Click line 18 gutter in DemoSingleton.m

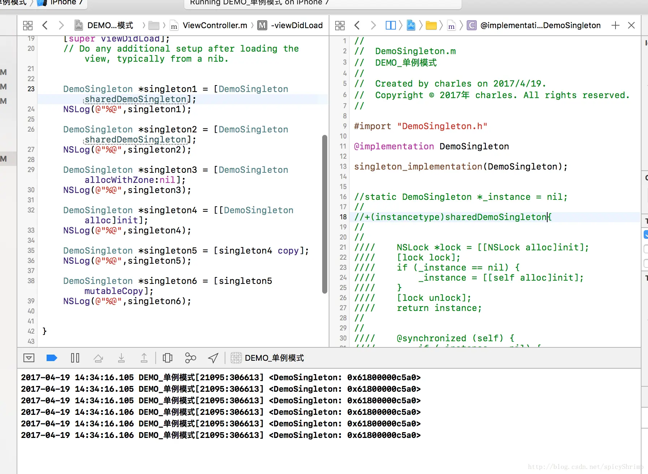343,217
